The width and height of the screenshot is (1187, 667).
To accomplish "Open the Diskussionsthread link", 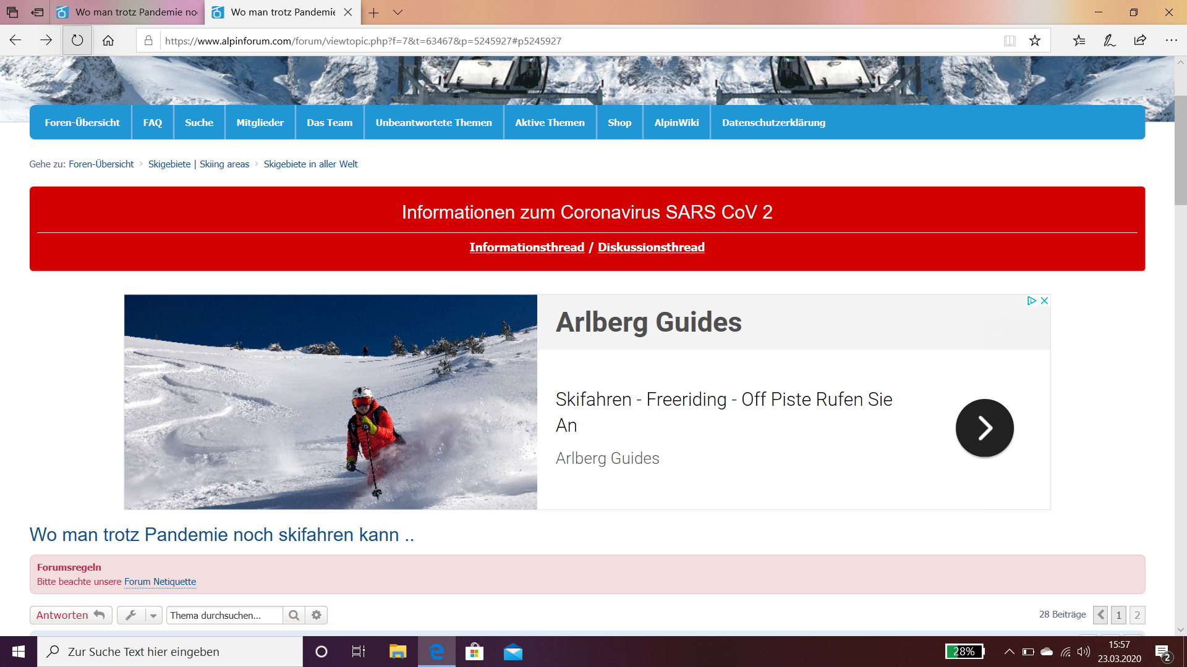I will [651, 247].
